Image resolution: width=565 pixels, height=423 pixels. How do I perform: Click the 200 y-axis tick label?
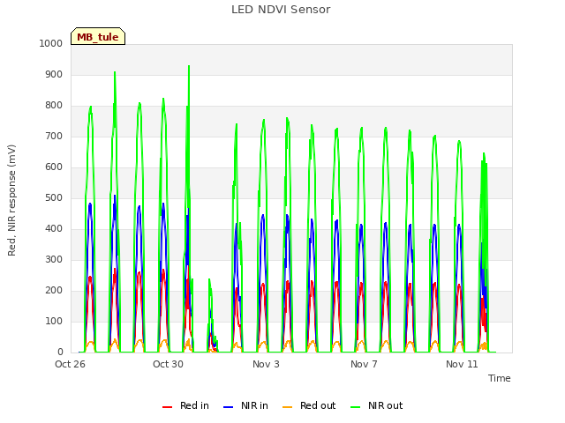[54, 291]
